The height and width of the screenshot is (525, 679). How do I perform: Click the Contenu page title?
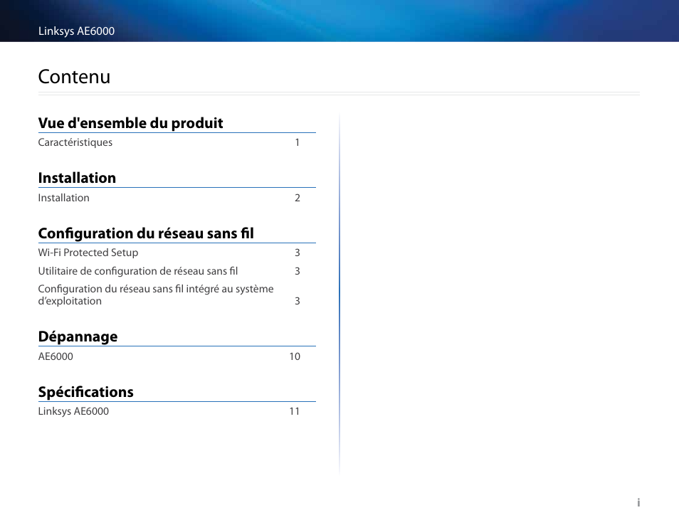pyautogui.click(x=74, y=77)
